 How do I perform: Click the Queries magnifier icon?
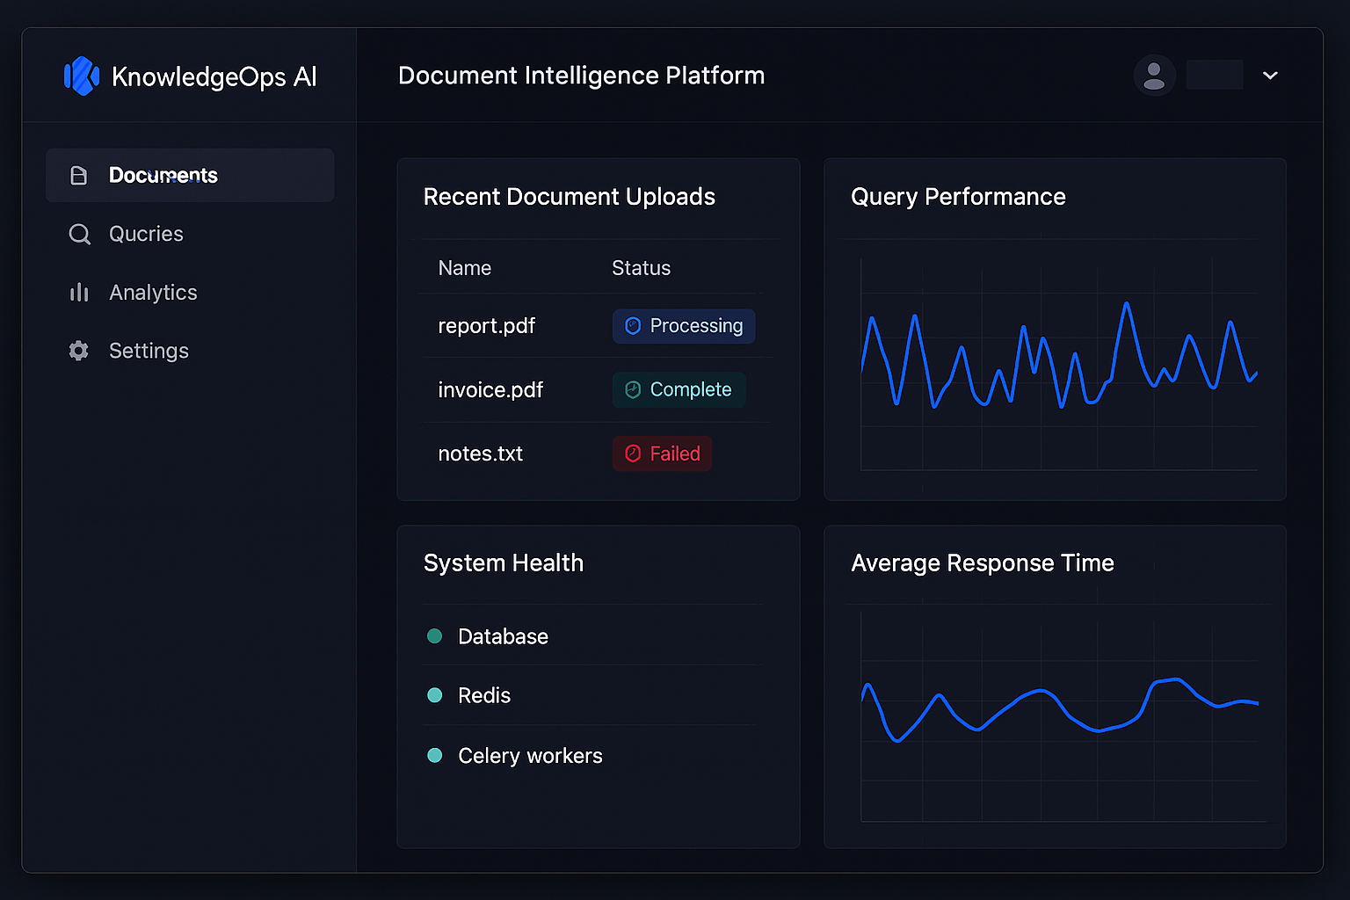(80, 234)
